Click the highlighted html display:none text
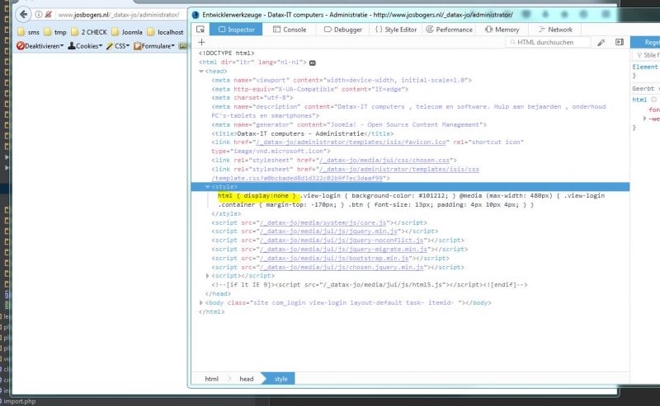This screenshot has width=660, height=406. coord(257,196)
